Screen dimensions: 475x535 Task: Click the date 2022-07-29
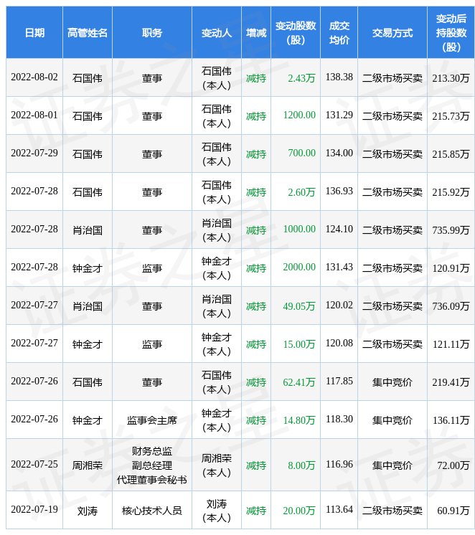tap(34, 153)
